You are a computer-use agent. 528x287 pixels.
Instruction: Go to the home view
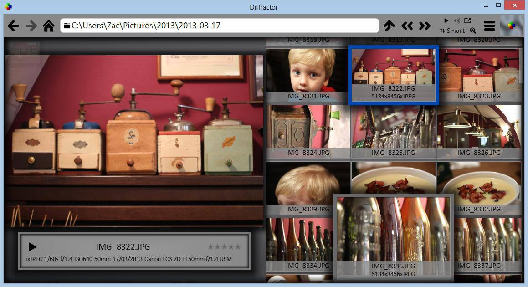coord(49,26)
